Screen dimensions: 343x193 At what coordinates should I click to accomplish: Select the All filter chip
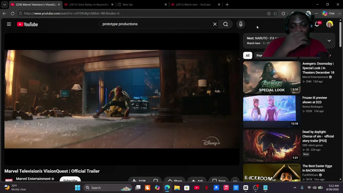point(248,55)
